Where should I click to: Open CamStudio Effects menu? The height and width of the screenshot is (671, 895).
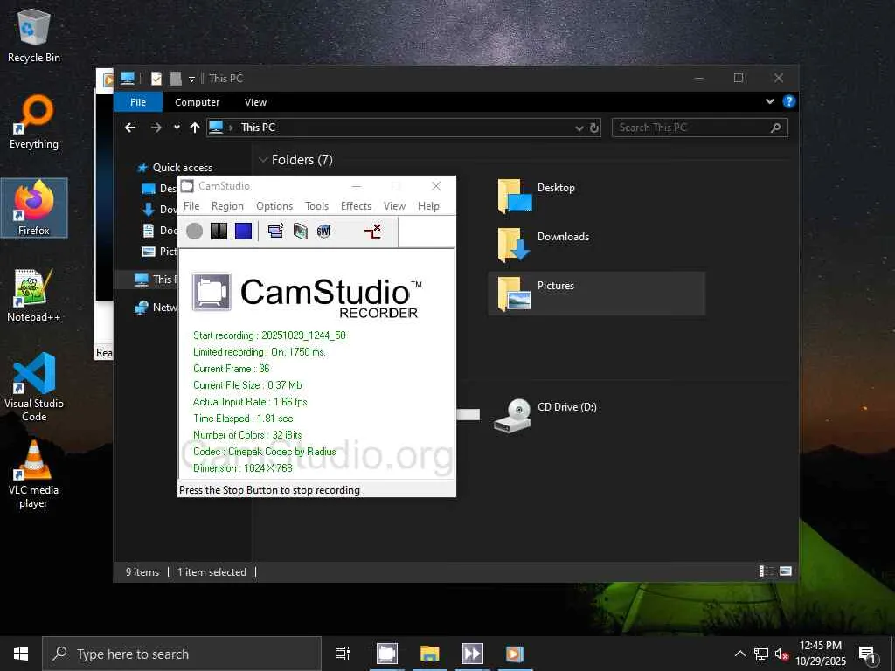click(x=357, y=206)
